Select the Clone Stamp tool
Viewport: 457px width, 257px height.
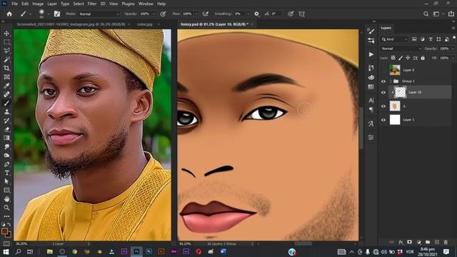click(x=6, y=112)
